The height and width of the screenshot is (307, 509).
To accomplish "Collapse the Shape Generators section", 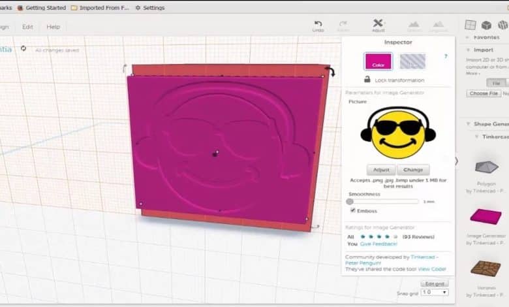I will [468, 123].
